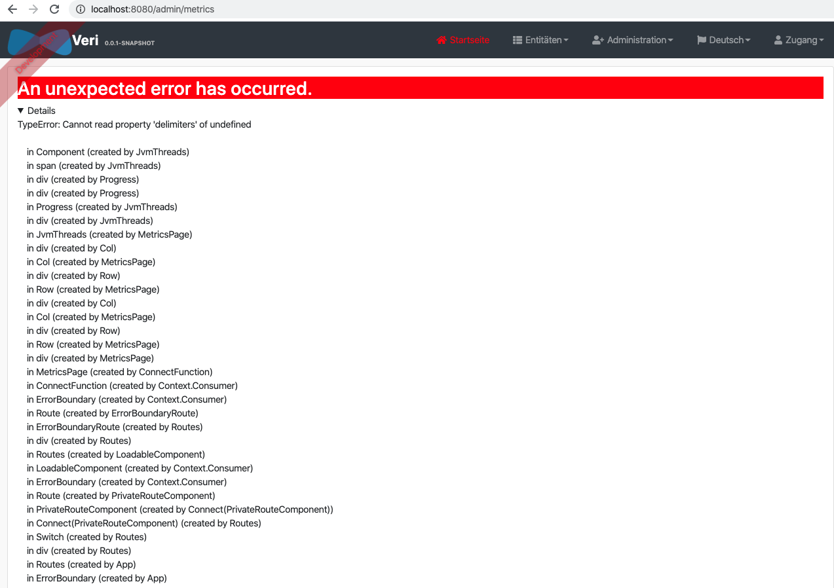This screenshot has height=588, width=834.
Task: Click the 0.0.1-SNAPSHOT version label
Action: point(130,43)
